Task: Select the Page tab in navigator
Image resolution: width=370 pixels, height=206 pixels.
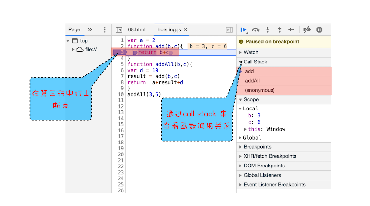Action: (75, 29)
